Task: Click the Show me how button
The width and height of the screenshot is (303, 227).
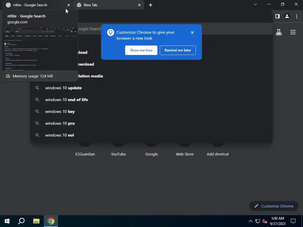Action: pos(141,50)
